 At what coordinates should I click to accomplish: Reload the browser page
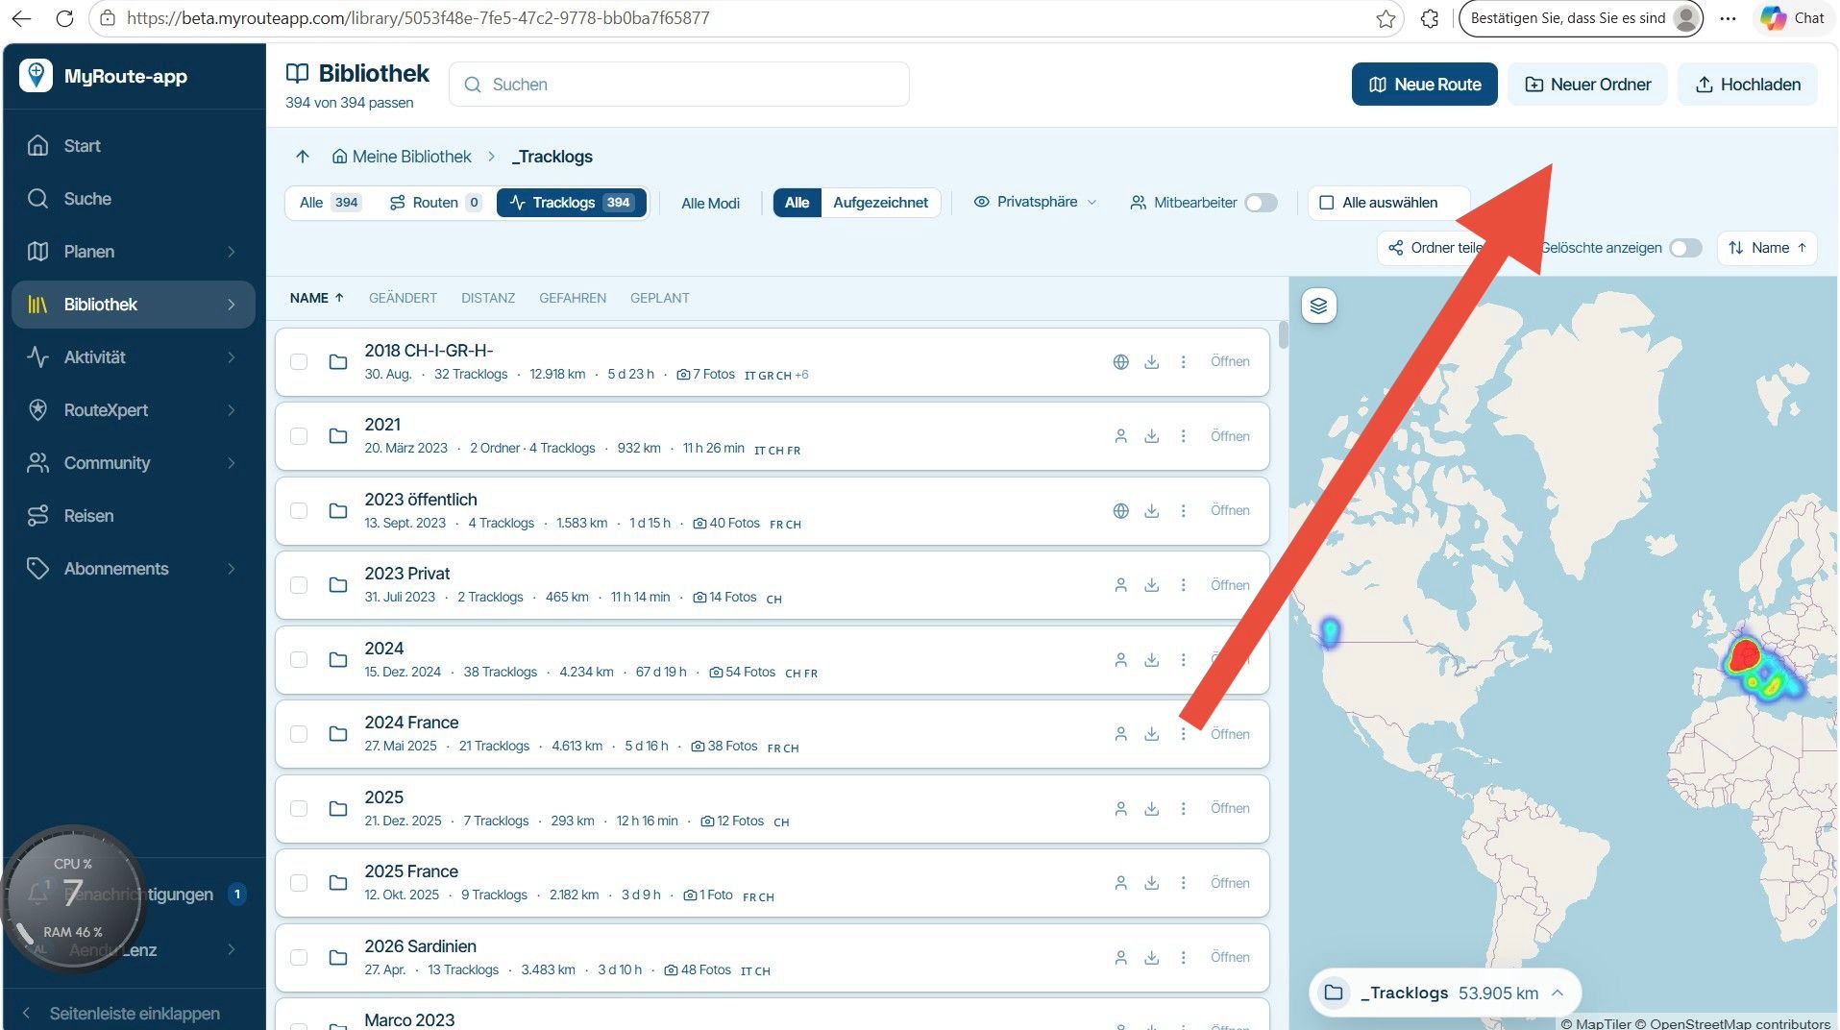pyautogui.click(x=64, y=18)
